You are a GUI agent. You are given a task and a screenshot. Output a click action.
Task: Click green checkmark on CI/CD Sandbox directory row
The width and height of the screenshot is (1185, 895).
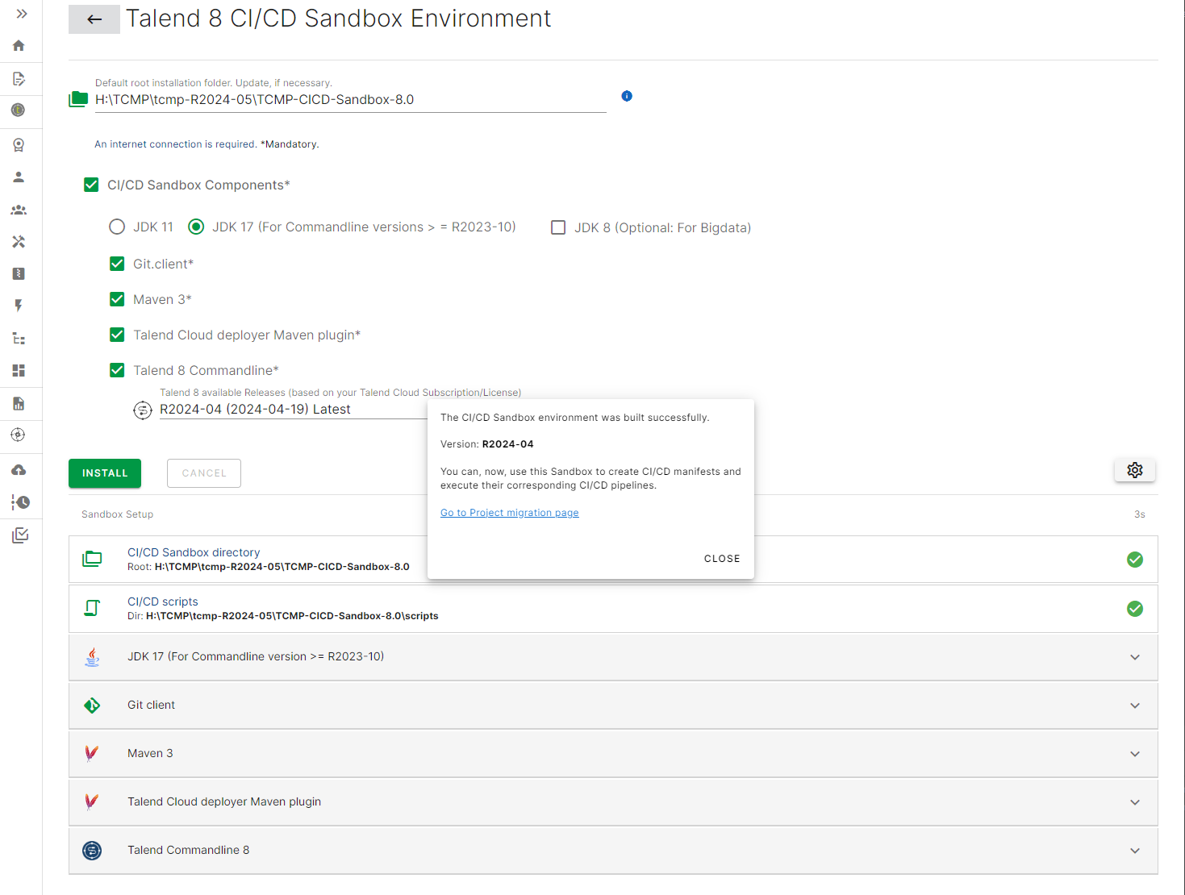tap(1135, 560)
